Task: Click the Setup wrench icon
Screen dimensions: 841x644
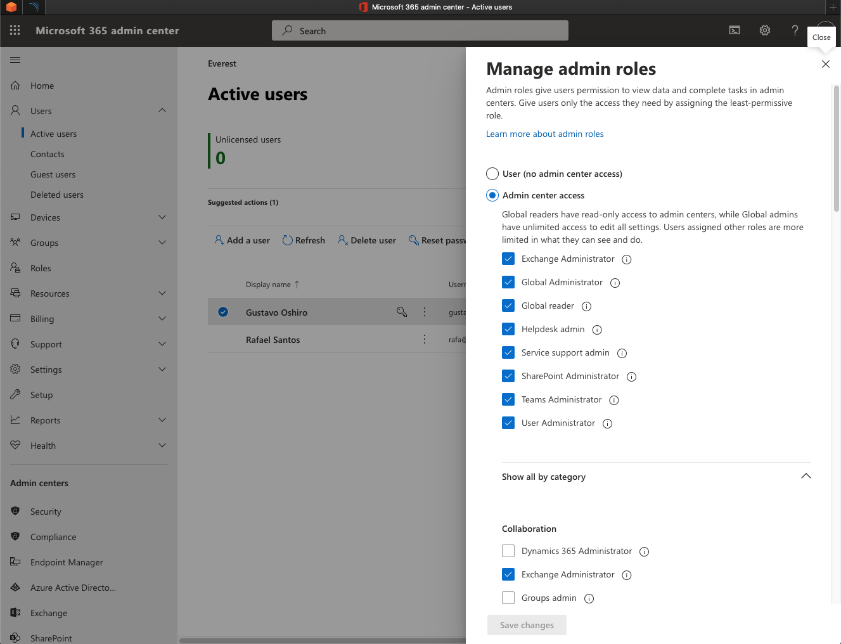Action: tap(16, 395)
